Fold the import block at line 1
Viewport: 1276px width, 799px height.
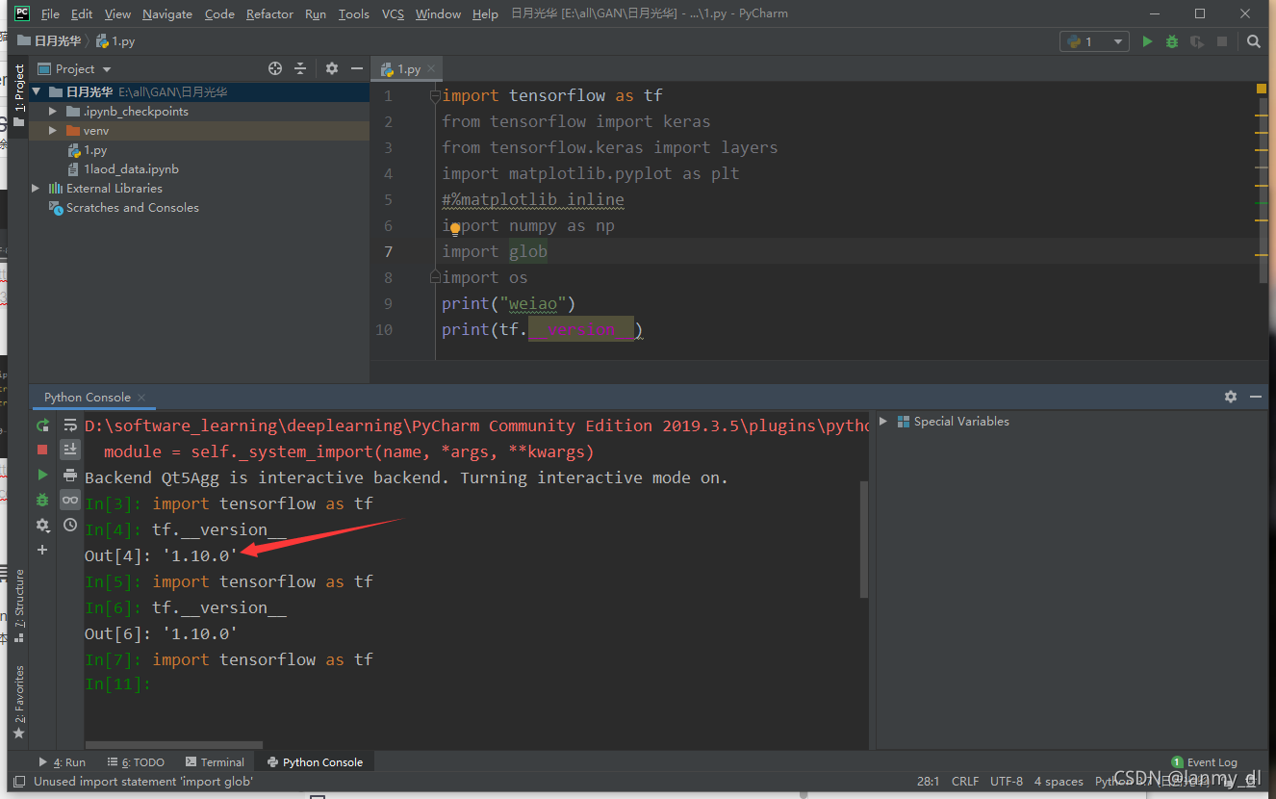[x=435, y=95]
